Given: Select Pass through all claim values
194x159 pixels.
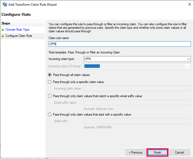Looking at the screenshot, I should click(x=50, y=75).
